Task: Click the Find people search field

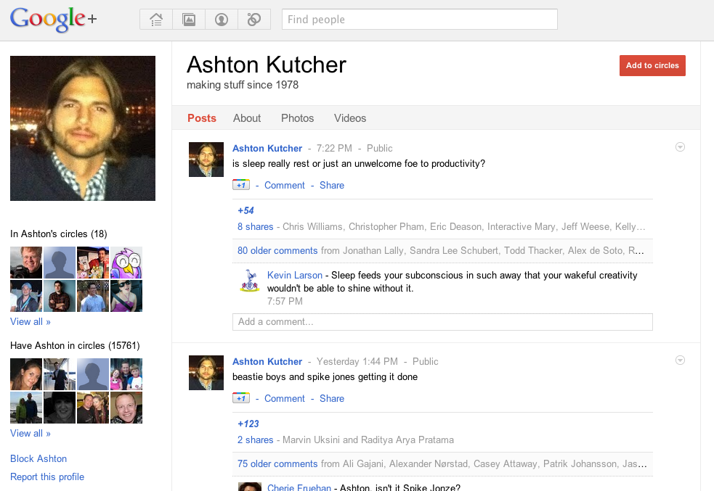Action: click(x=419, y=20)
